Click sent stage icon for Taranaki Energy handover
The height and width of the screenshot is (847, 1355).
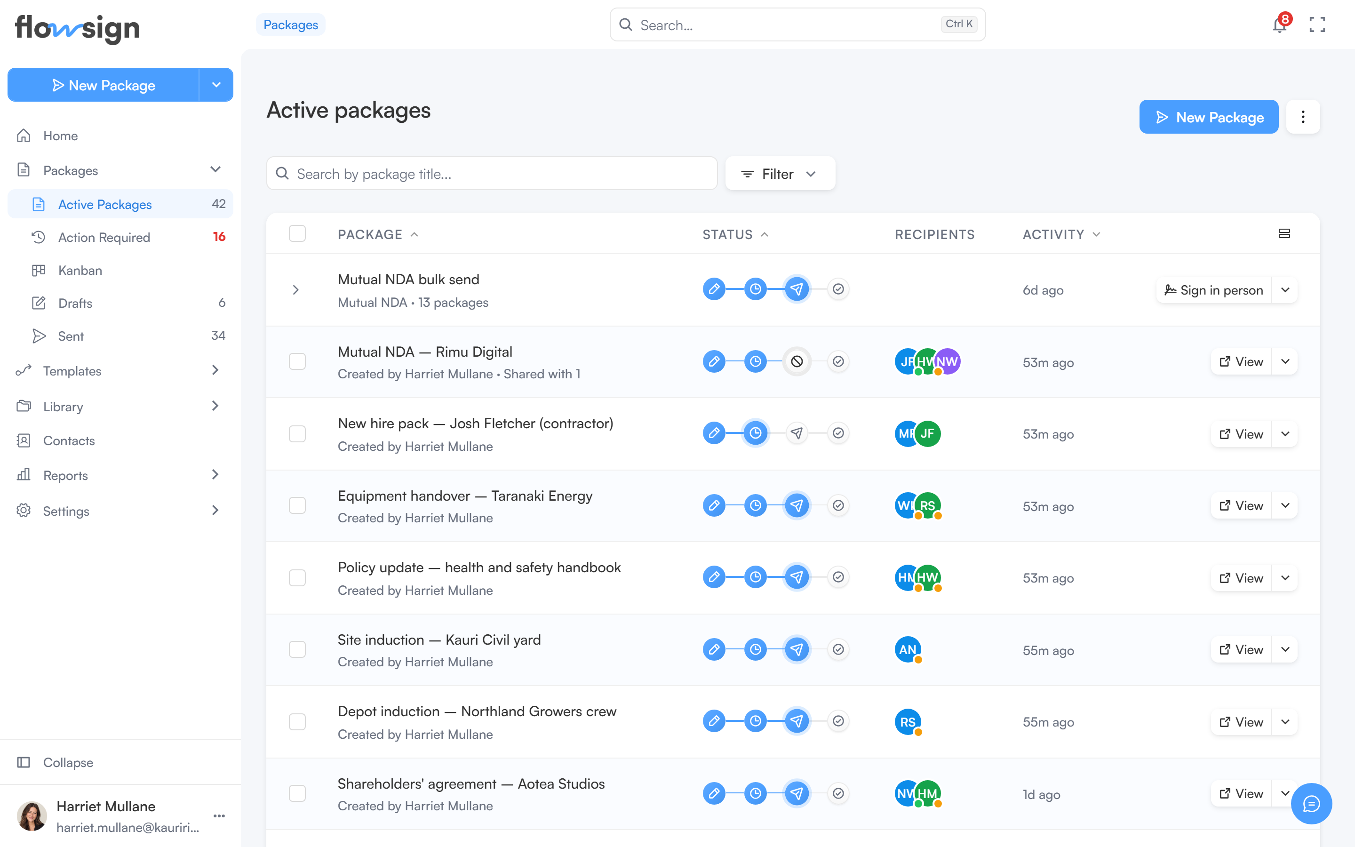(797, 505)
